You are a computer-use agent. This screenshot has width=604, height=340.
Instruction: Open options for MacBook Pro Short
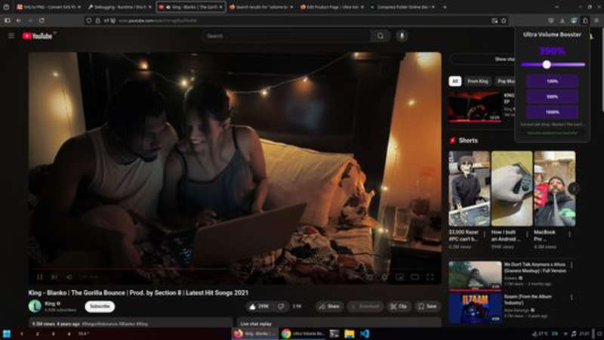570,234
